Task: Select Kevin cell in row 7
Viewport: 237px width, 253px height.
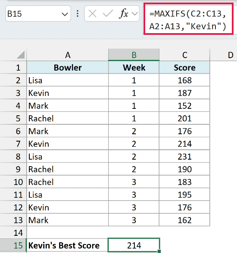Action: pos(68,144)
